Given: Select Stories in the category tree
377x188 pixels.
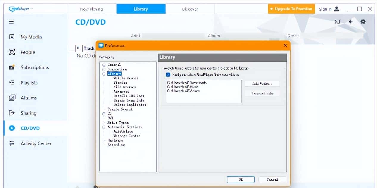Looking at the screenshot, I should pos(120,83).
